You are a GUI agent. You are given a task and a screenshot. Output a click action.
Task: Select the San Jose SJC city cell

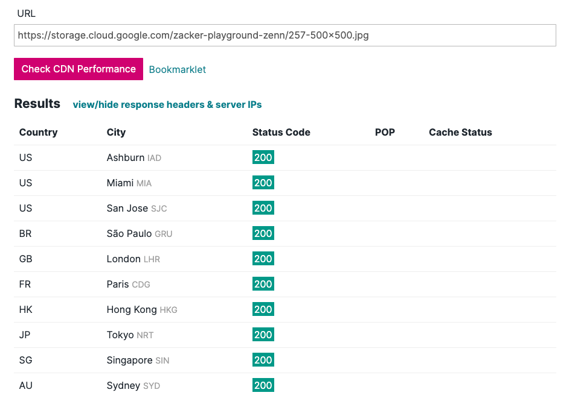coord(137,209)
